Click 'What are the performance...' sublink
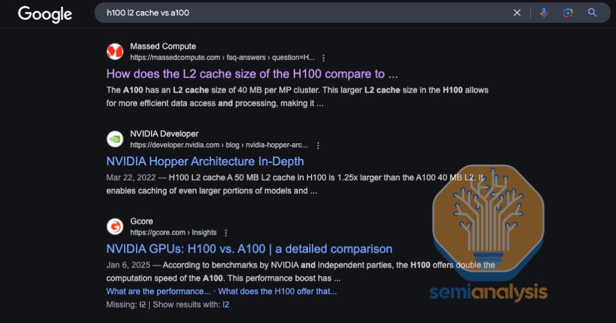 click(x=158, y=292)
